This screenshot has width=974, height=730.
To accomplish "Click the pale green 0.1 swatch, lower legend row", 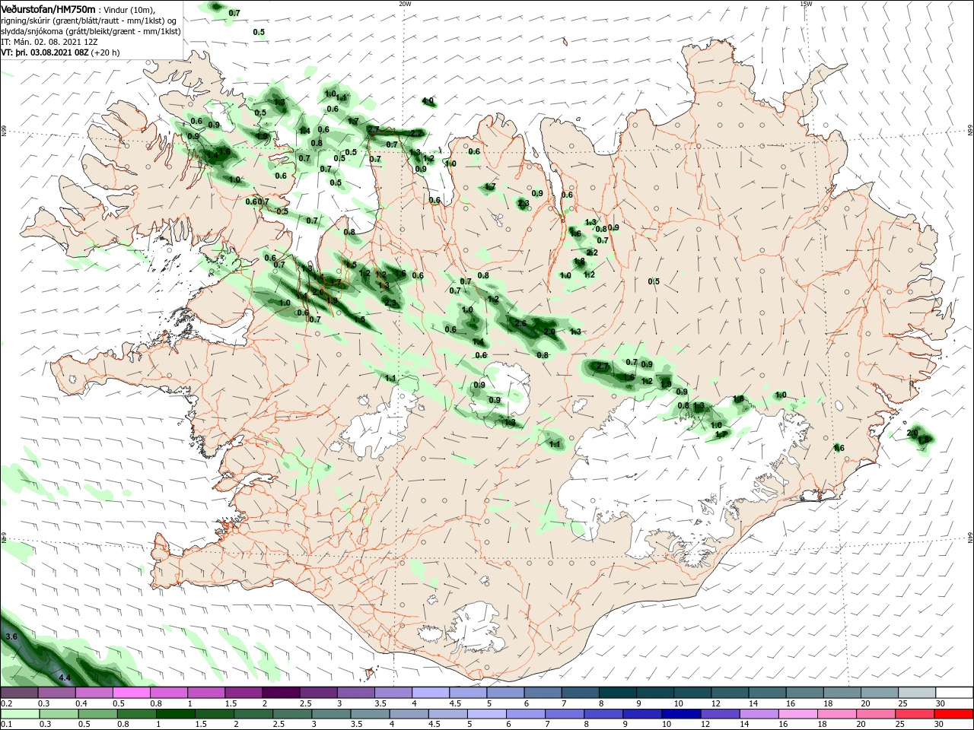I will click(x=20, y=714).
